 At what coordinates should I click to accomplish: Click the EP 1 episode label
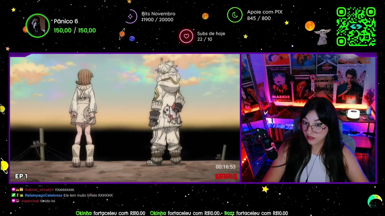(21, 176)
